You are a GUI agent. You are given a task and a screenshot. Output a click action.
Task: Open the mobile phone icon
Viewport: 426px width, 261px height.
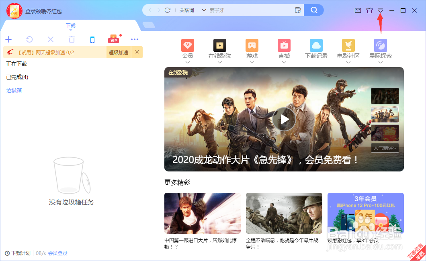(92, 40)
